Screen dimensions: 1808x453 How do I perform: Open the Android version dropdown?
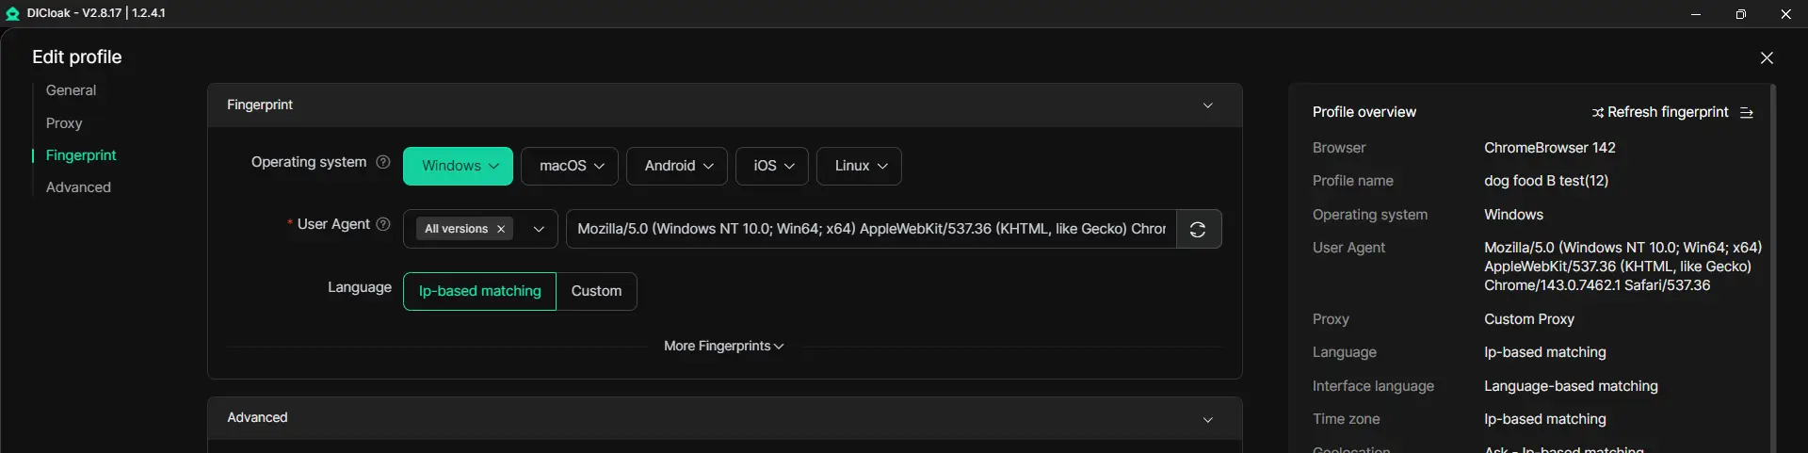[x=677, y=166]
